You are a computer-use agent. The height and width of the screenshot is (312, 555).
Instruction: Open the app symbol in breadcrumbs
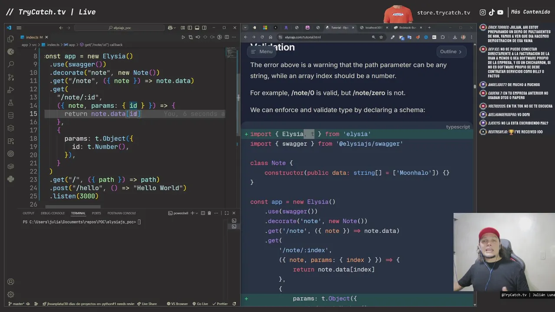[69, 45]
